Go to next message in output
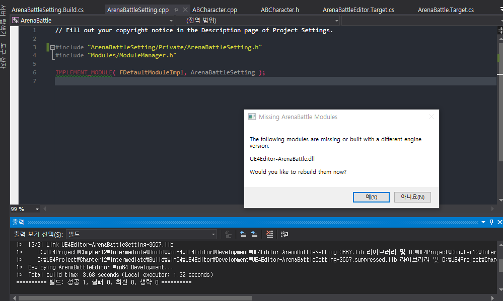The height and width of the screenshot is (301, 503). point(254,234)
